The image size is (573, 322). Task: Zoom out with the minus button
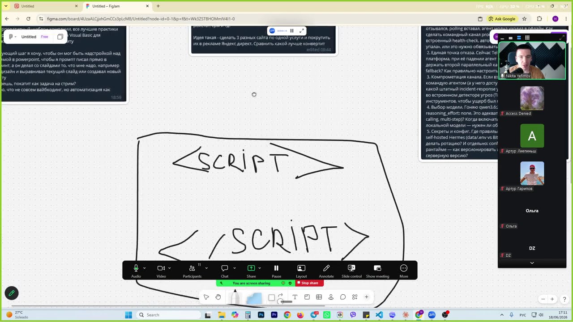pyautogui.click(x=543, y=299)
